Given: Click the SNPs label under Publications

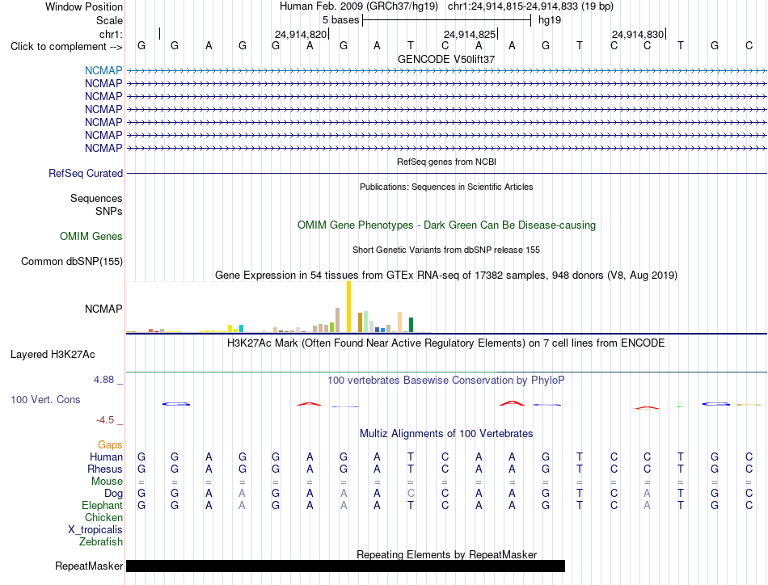Looking at the screenshot, I should 109,211.
